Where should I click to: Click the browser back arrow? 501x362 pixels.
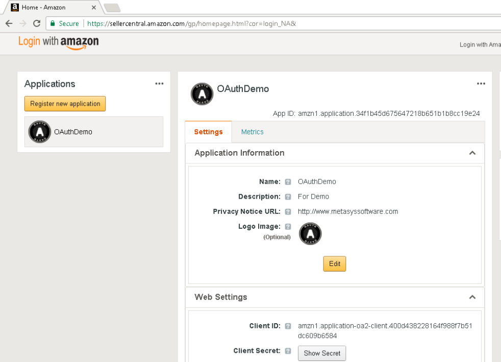pos(9,23)
